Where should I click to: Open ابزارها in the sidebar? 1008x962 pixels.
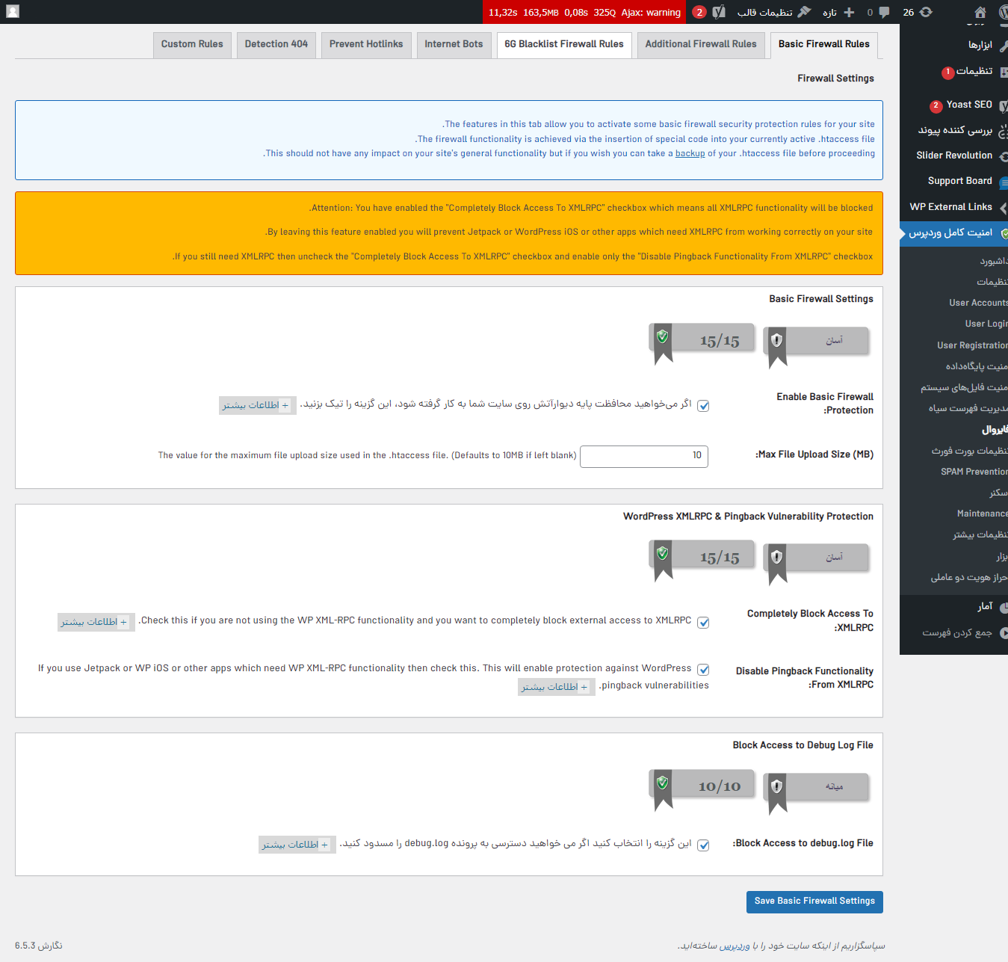point(980,46)
